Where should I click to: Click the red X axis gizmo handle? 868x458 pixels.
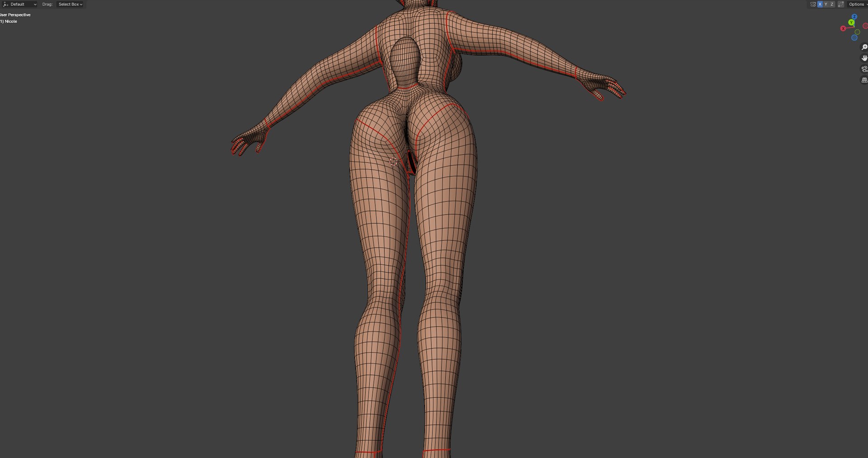click(x=843, y=28)
